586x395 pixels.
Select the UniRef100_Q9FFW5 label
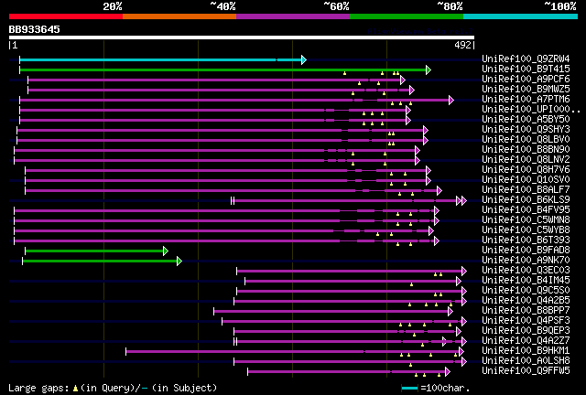click(x=526, y=371)
